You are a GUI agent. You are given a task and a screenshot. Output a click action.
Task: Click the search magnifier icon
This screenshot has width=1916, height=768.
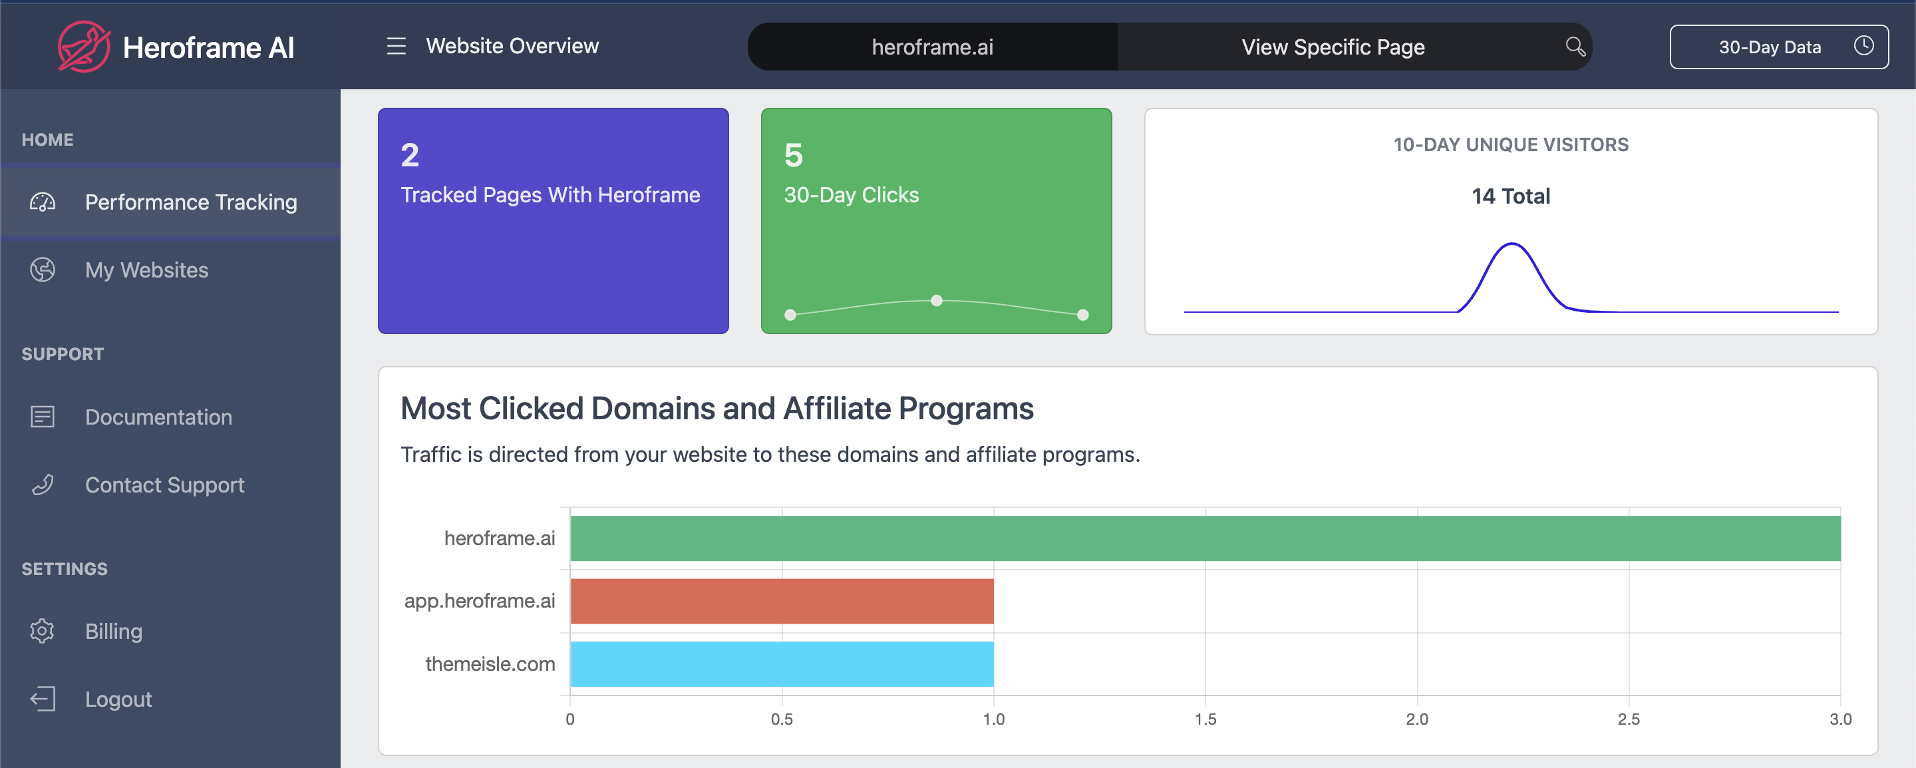(x=1575, y=46)
